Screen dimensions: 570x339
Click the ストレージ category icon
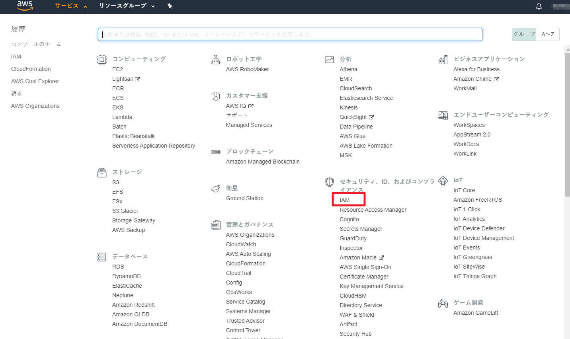[x=102, y=173]
